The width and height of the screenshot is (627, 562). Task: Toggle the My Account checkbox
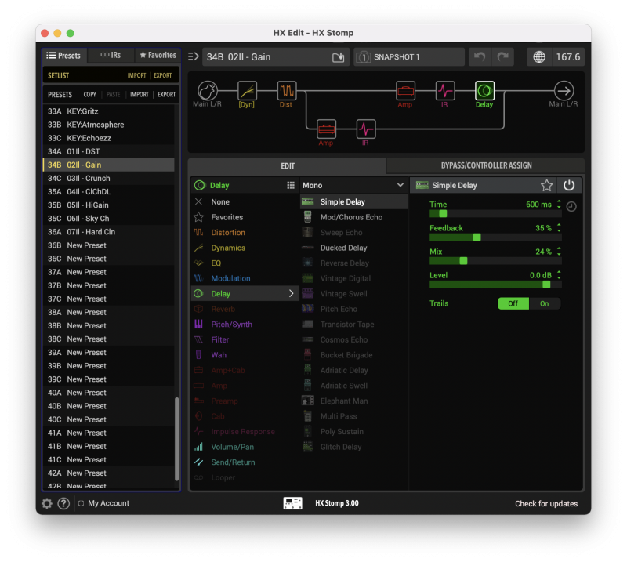(x=82, y=503)
